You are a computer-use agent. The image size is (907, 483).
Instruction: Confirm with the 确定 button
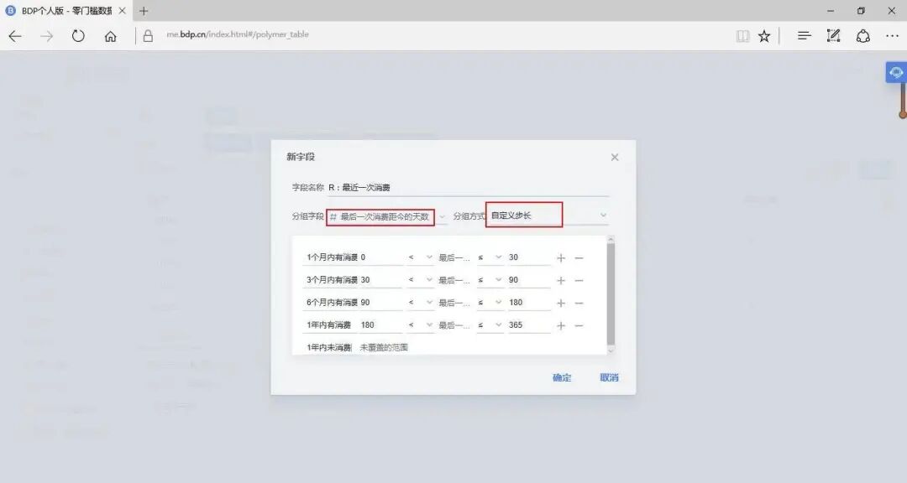(x=560, y=377)
